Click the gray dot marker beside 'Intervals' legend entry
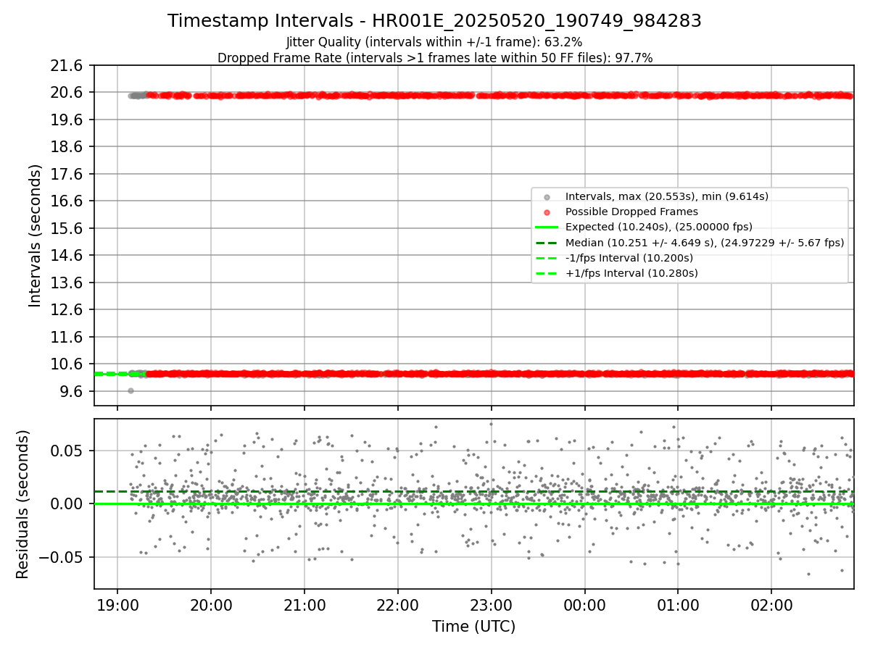 tap(547, 197)
